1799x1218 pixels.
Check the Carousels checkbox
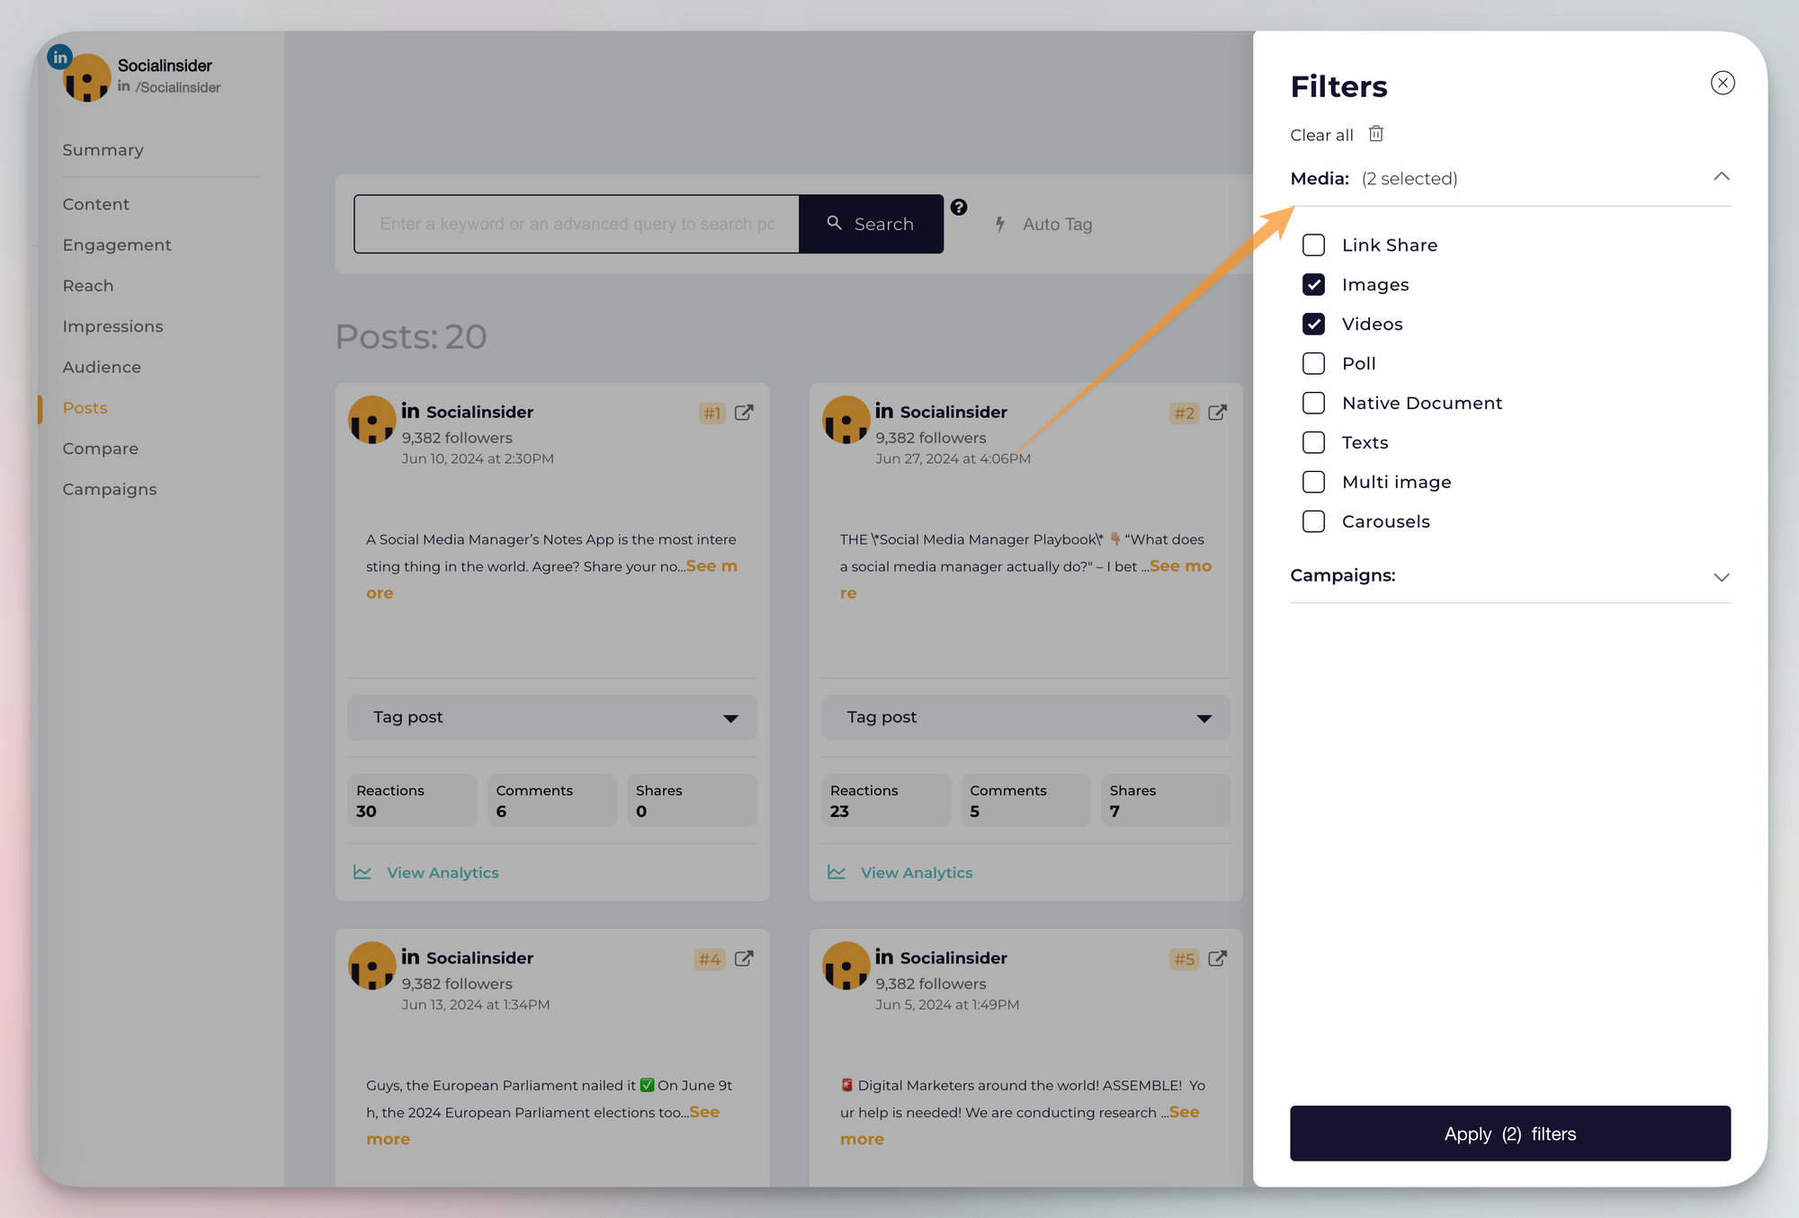click(x=1313, y=521)
